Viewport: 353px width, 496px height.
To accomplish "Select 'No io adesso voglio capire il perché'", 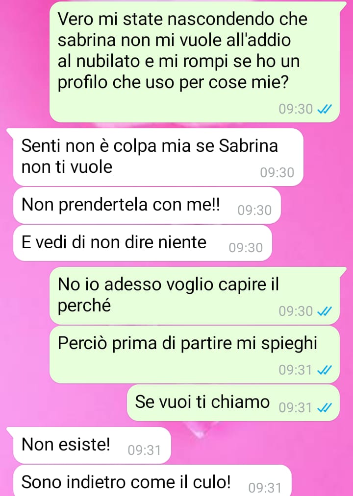I will [x=195, y=296].
